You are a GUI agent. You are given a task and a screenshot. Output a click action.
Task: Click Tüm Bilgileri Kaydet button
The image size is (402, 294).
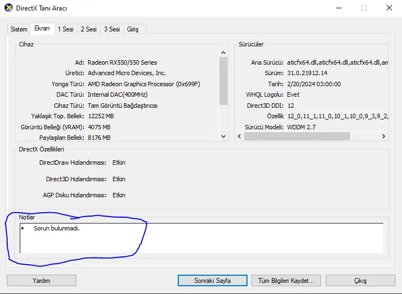[x=286, y=281]
